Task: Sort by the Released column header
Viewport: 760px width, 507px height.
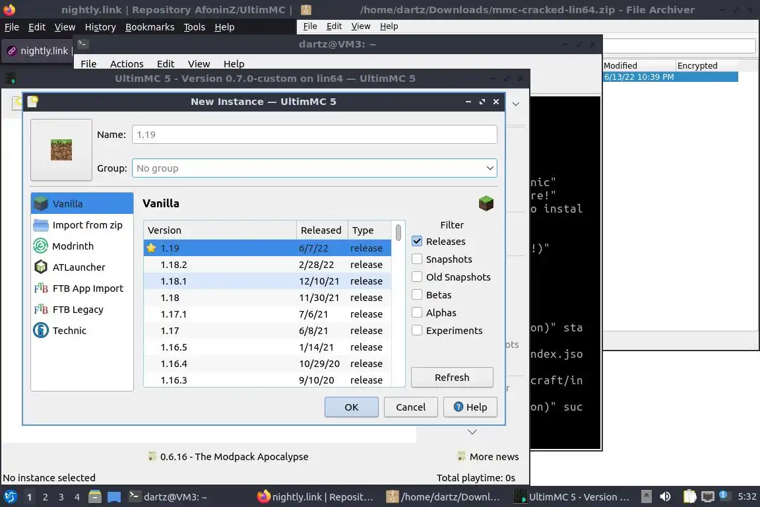Action: 322,230
